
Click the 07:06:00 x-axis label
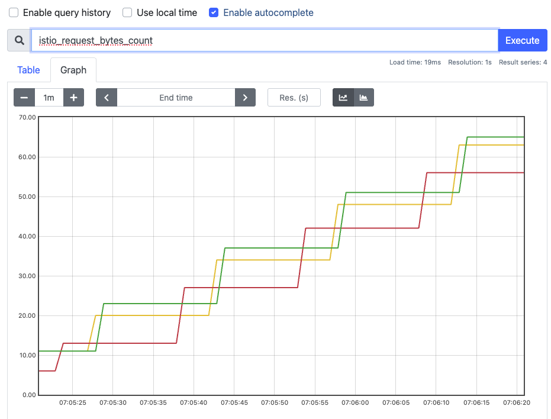coord(355,403)
